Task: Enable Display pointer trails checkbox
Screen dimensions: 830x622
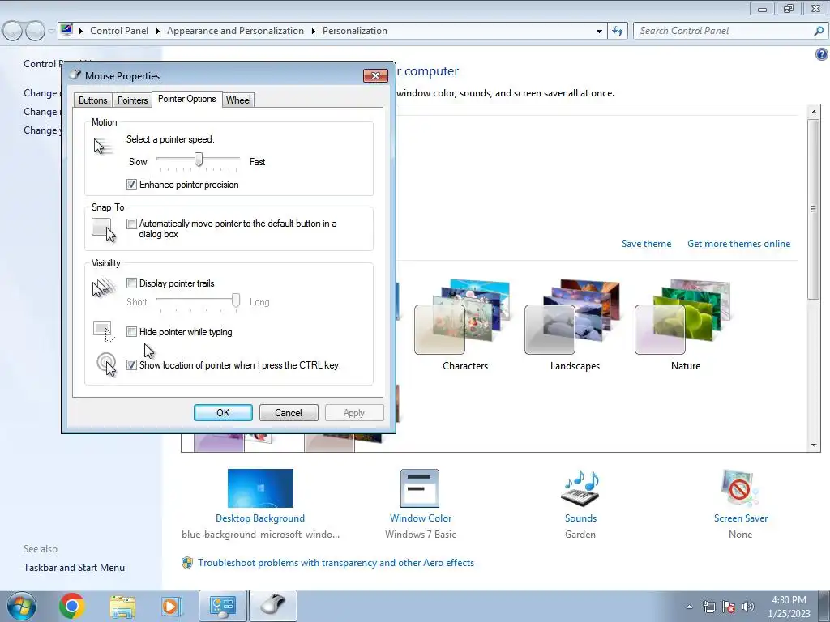Action: click(132, 283)
